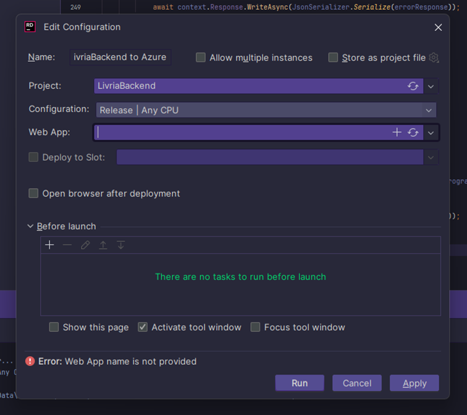Reload the Project list with refresh icon
Screen dimensions: 467x415
413,86
